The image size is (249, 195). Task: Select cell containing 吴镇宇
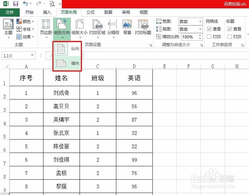(61, 120)
